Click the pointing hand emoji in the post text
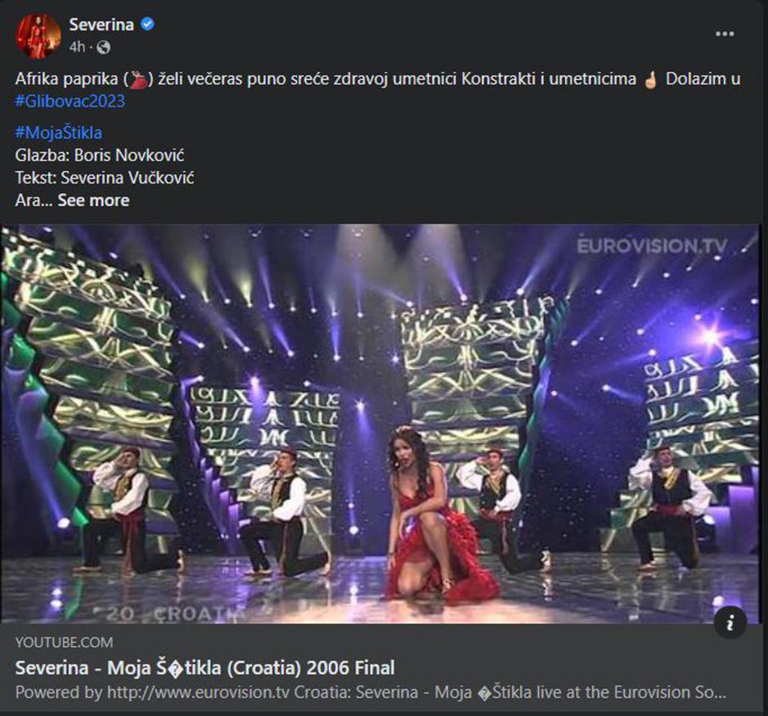768x716 pixels. click(x=651, y=80)
